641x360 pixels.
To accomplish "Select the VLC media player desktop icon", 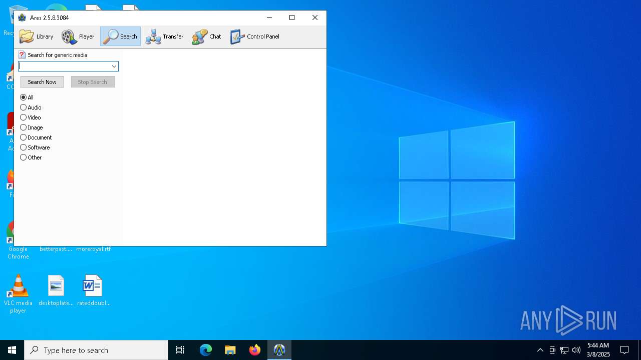I will [18, 294].
